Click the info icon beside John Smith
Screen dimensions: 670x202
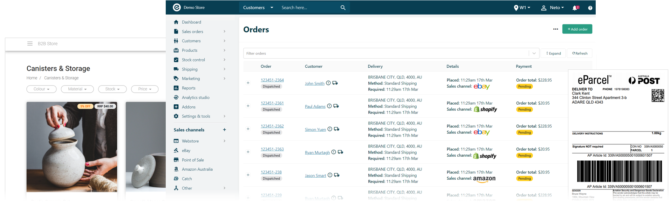pos(328,83)
